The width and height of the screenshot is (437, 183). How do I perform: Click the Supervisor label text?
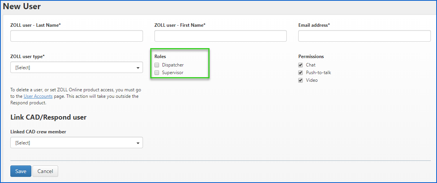[172, 73]
